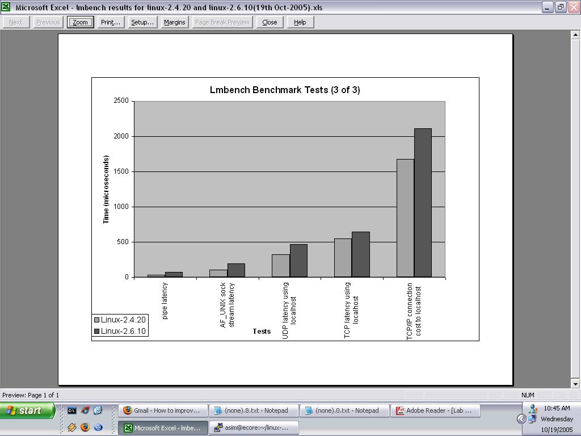Click the Linux-2.6.10 legend label
This screenshot has height=436, width=581.
click(x=123, y=331)
